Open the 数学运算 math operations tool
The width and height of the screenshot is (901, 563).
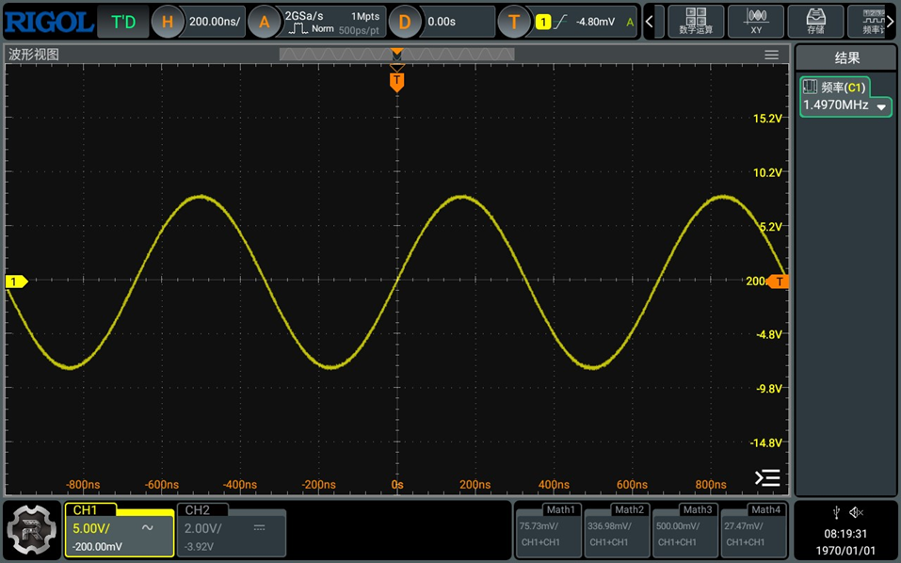(696, 21)
